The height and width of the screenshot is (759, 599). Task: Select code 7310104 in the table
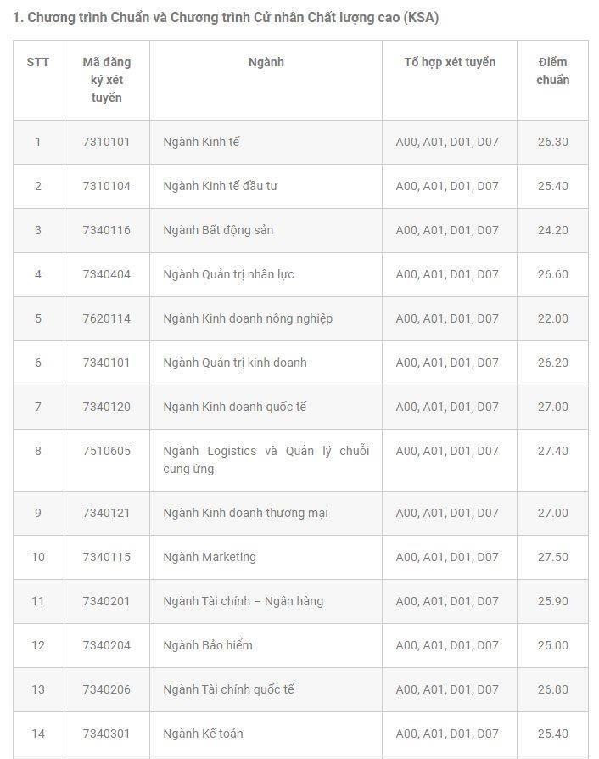pyautogui.click(x=106, y=186)
